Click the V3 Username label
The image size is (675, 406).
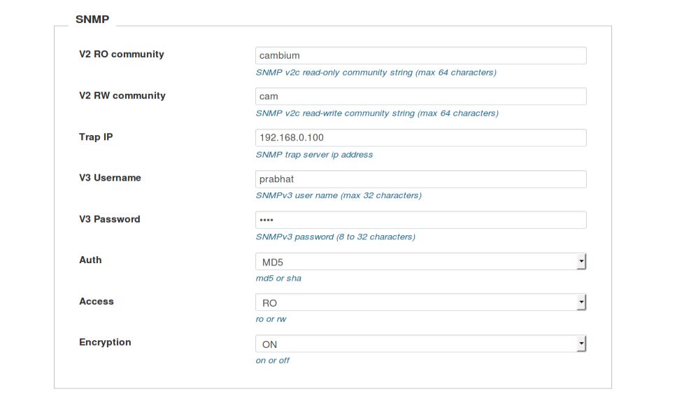coord(110,178)
